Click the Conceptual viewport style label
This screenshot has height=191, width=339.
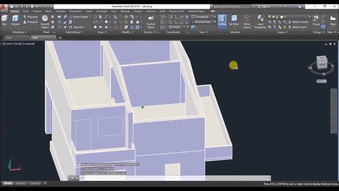tap(27, 44)
